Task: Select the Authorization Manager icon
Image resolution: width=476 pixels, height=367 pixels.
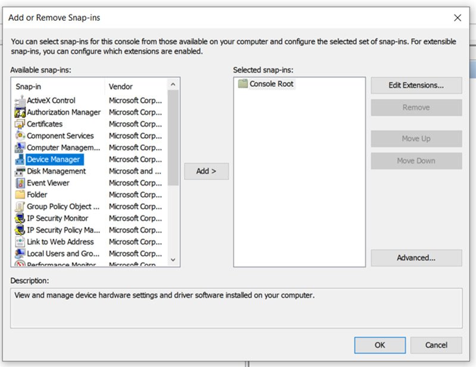Action: click(x=20, y=112)
